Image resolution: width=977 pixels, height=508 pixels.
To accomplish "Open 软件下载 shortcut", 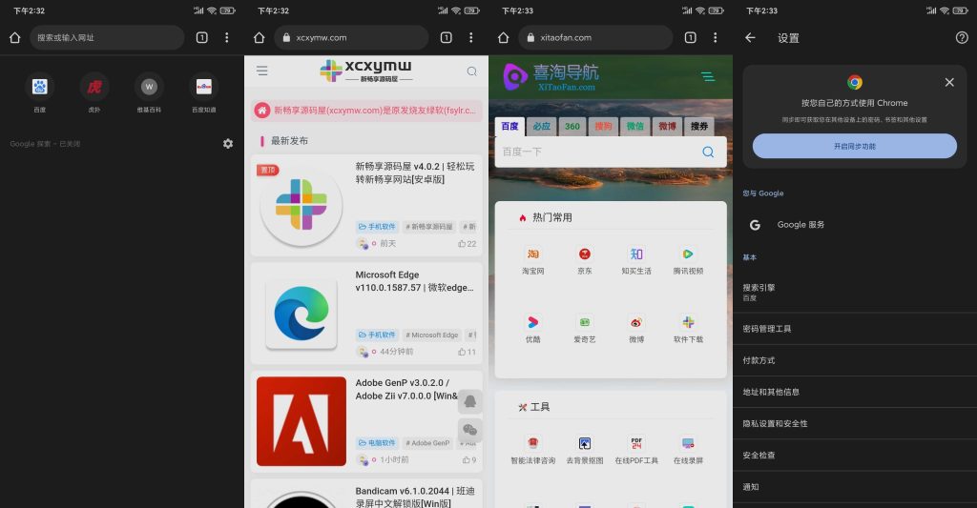I will click(688, 330).
